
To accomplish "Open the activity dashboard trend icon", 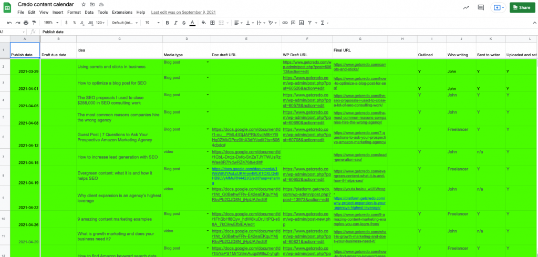I will [466, 7].
